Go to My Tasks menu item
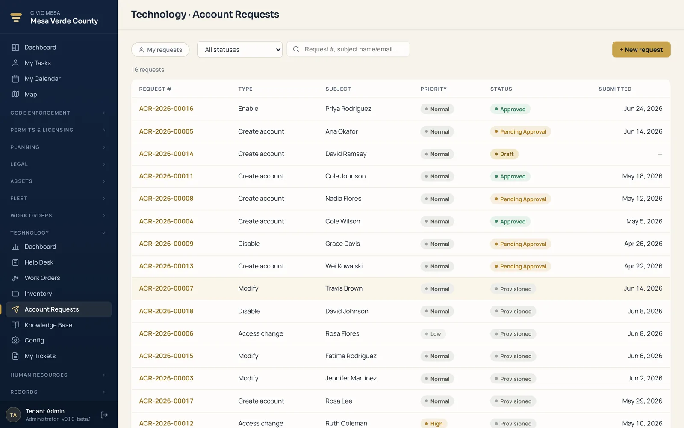684x428 pixels. [x=59, y=63]
